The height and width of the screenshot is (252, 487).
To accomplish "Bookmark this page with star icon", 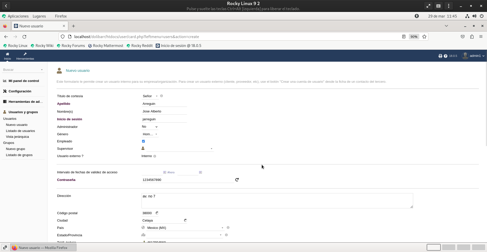I will click(x=424, y=37).
